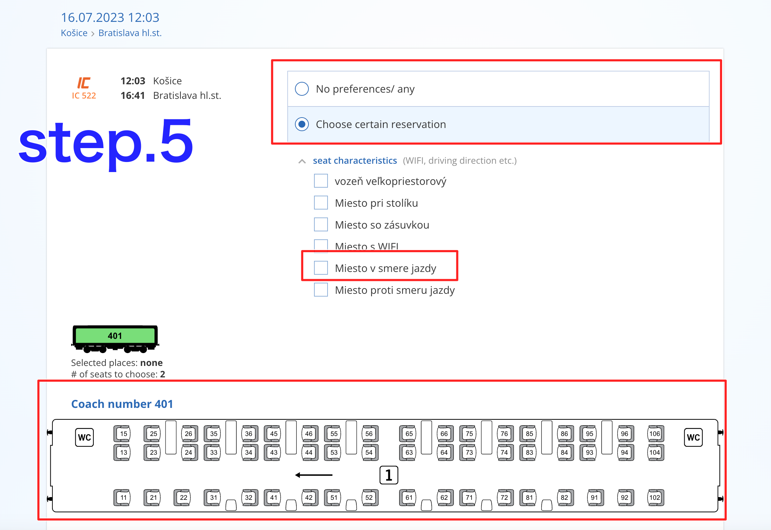Tick the vozeň veľkopriestorový checkbox

click(321, 181)
